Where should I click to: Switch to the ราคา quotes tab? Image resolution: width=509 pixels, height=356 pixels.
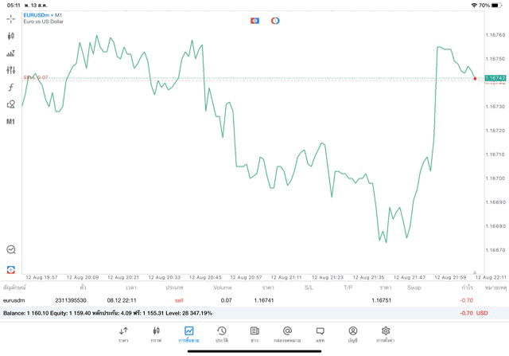(123, 334)
